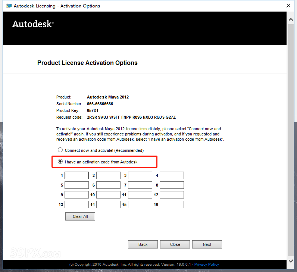Focus the last activation code field 16

tap(172, 204)
